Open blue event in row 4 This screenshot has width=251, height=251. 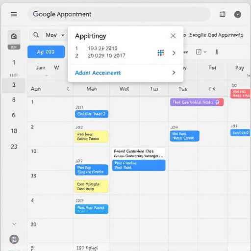(92, 209)
